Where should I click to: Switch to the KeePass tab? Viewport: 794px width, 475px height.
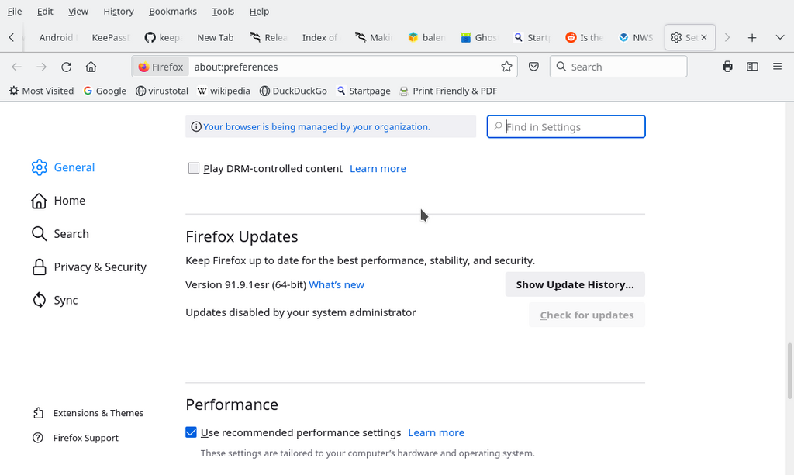(112, 37)
